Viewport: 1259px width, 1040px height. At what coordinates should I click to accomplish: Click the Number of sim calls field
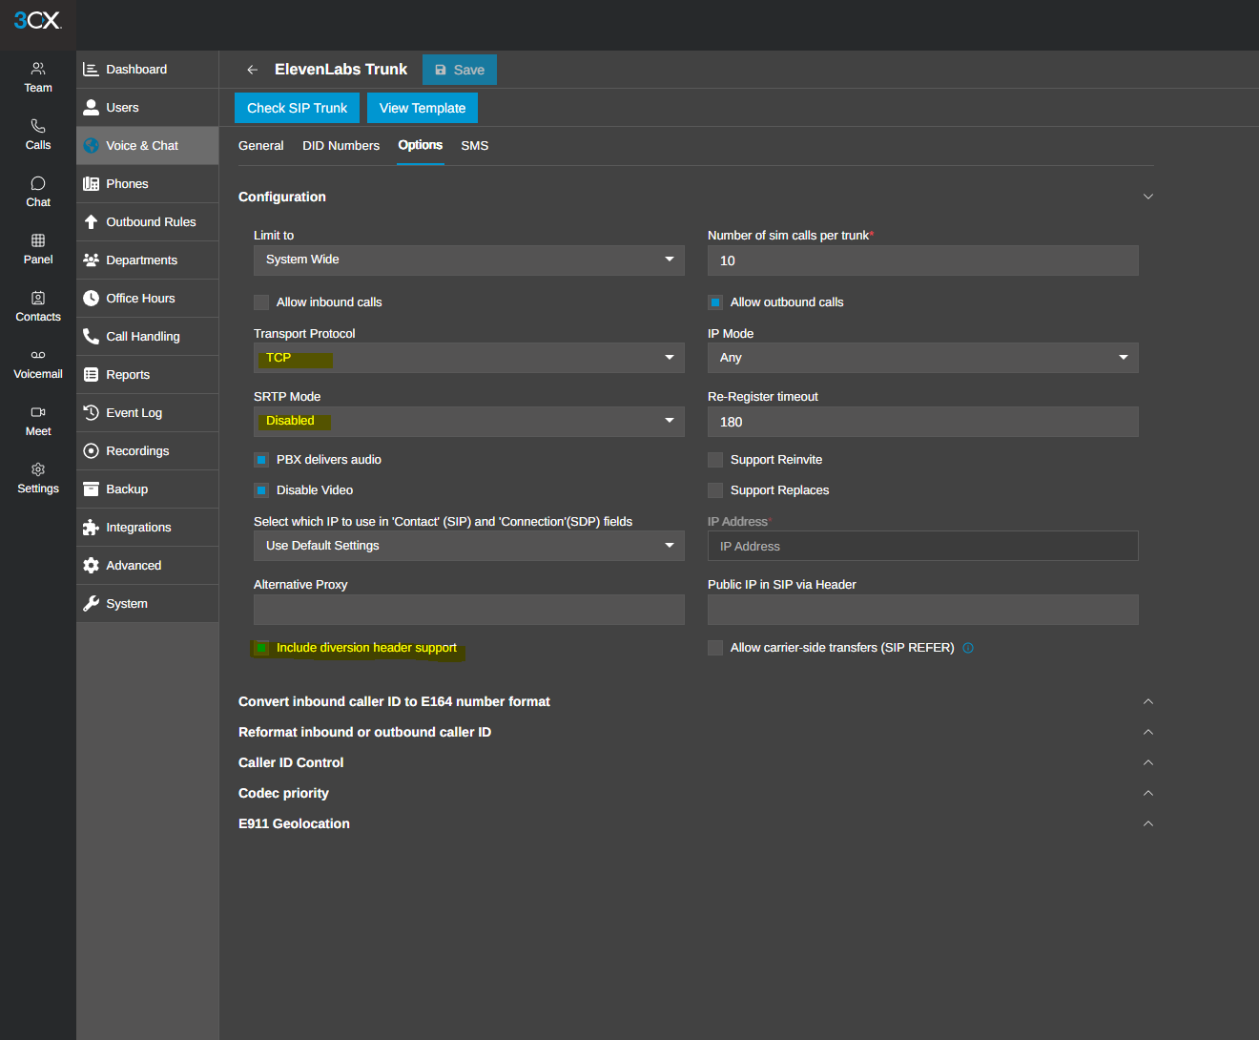pyautogui.click(x=923, y=260)
